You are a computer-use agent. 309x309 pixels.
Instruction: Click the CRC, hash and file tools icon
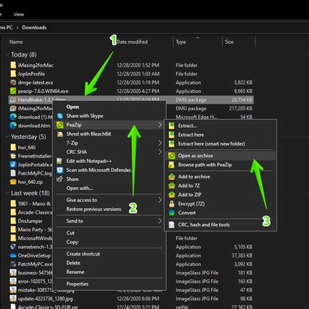(x=171, y=225)
